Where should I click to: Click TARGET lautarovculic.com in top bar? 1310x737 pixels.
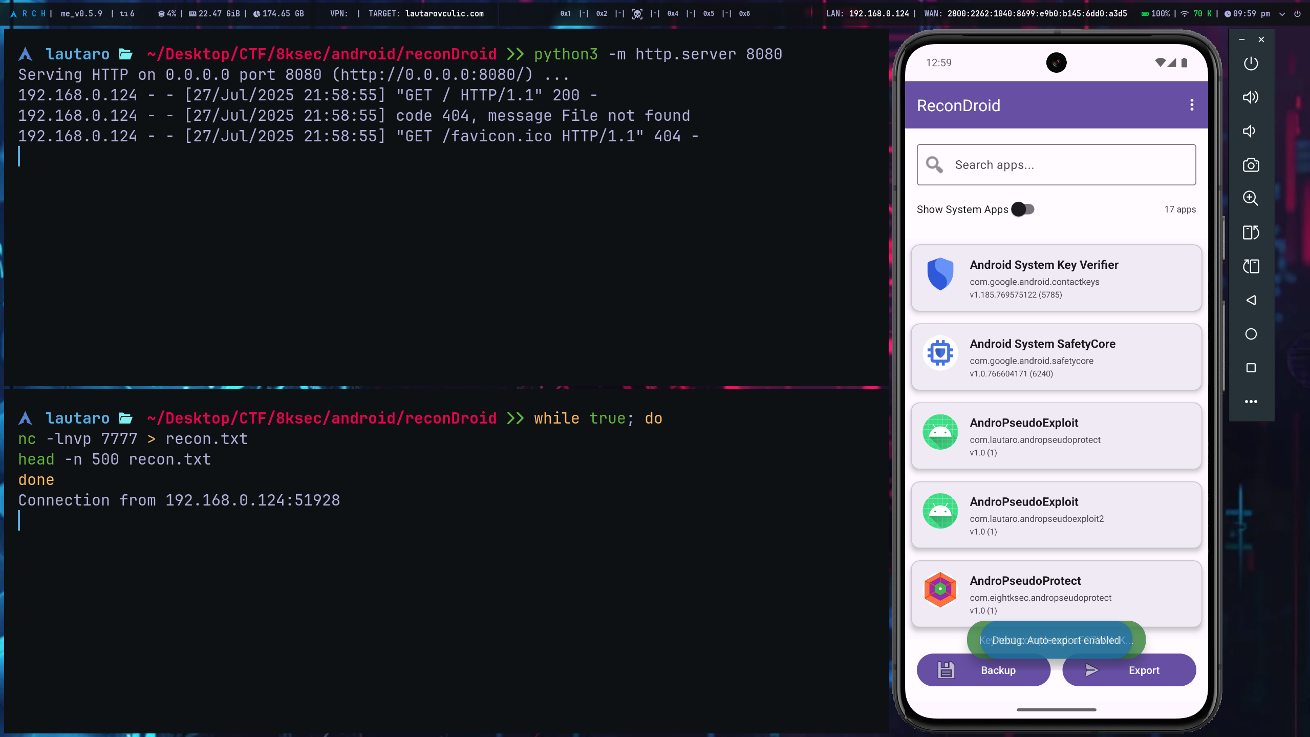pyautogui.click(x=426, y=14)
